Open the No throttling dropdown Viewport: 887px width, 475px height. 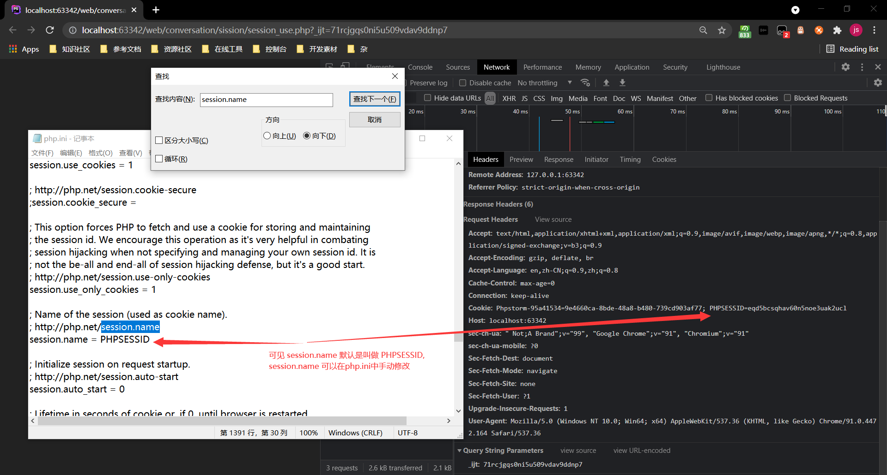pos(545,83)
